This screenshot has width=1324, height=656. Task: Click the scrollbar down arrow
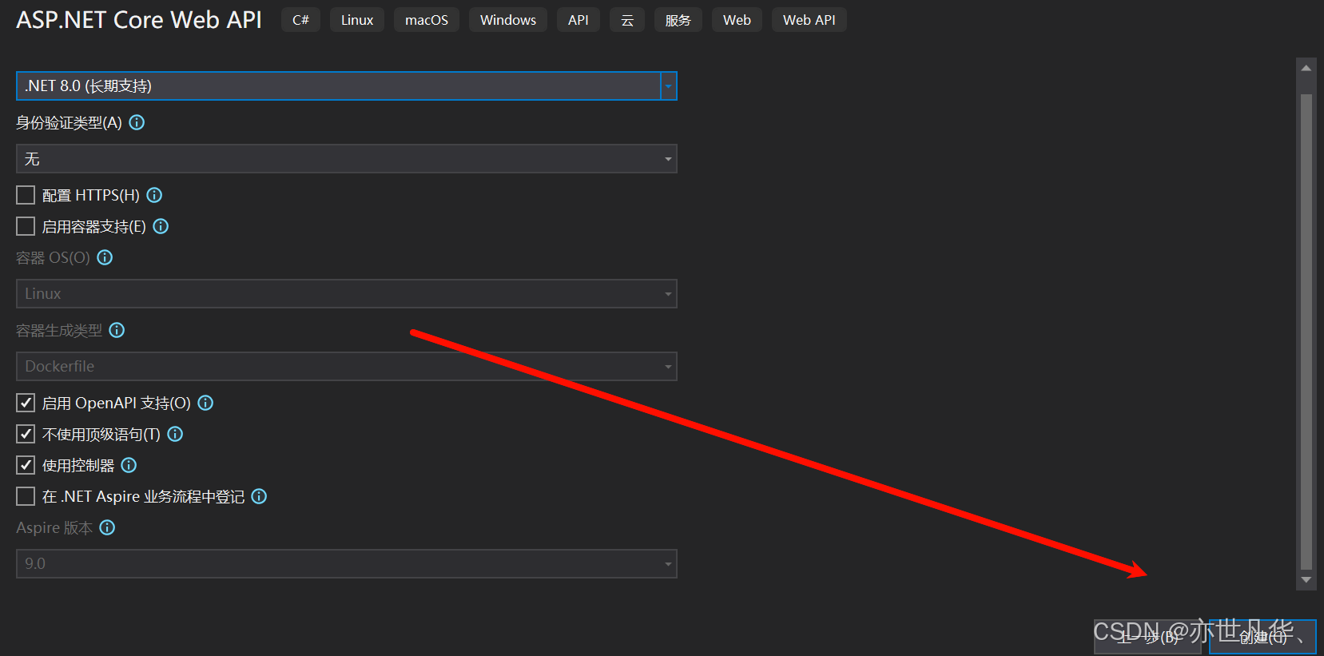tap(1306, 580)
